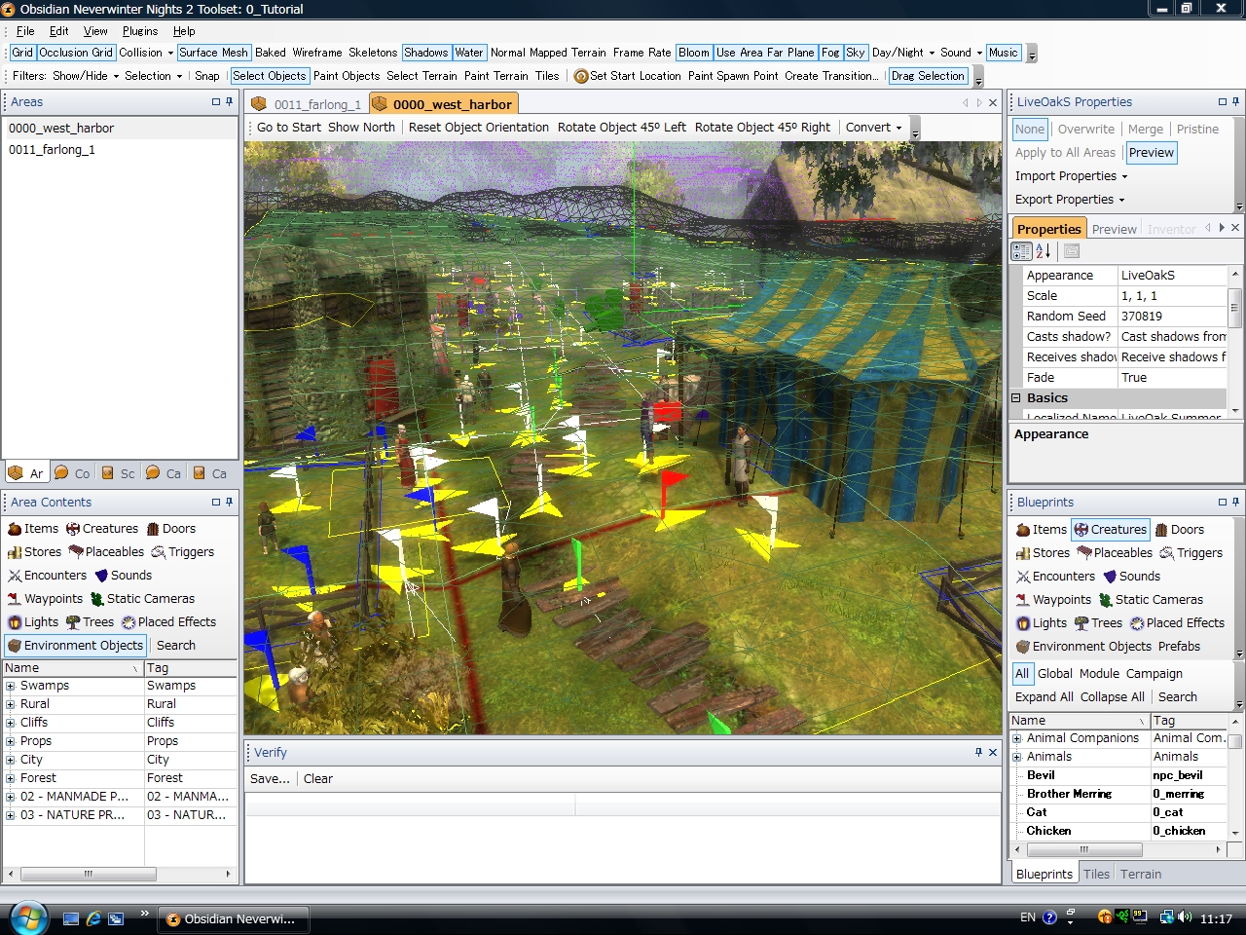Open Items in the Area Contents panel

(33, 529)
